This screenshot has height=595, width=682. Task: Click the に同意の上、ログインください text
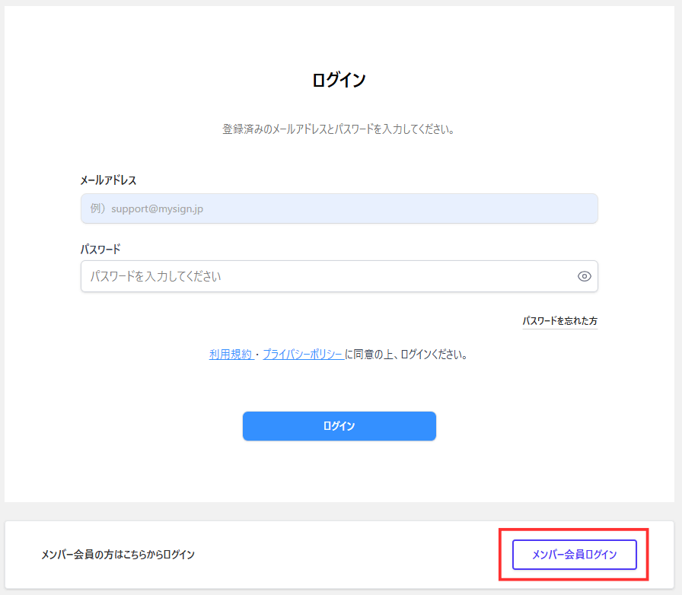point(406,355)
